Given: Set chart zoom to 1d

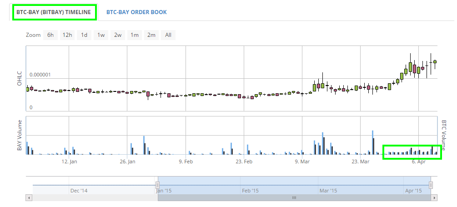Looking at the screenshot, I should pyautogui.click(x=84, y=35).
